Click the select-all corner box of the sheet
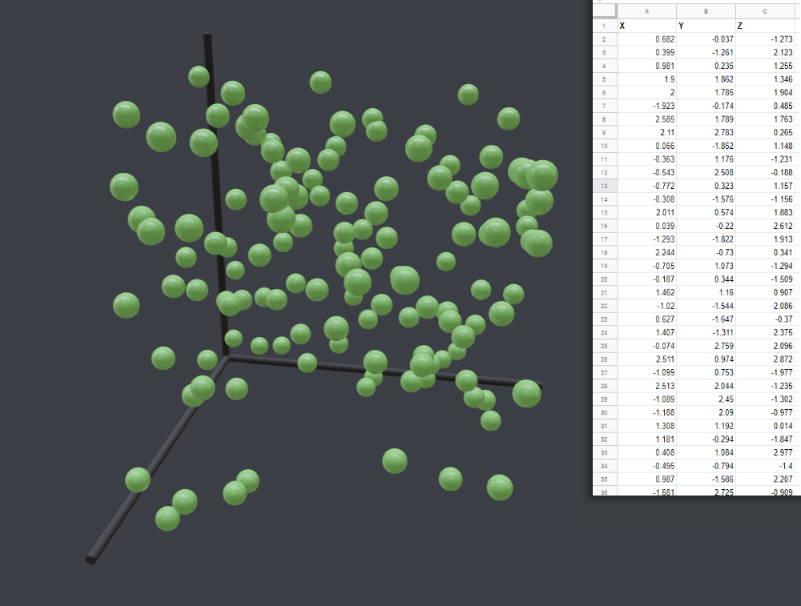 pyautogui.click(x=604, y=11)
